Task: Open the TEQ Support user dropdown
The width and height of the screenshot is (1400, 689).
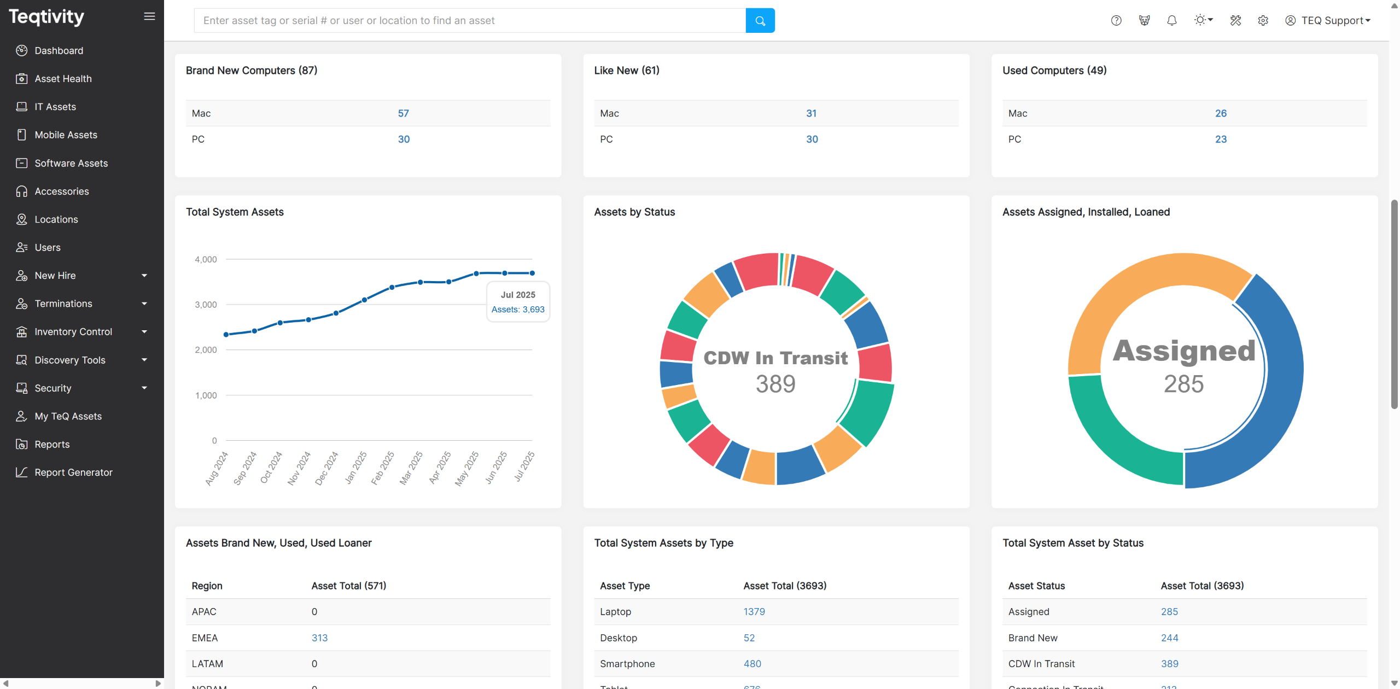Action: [x=1328, y=21]
